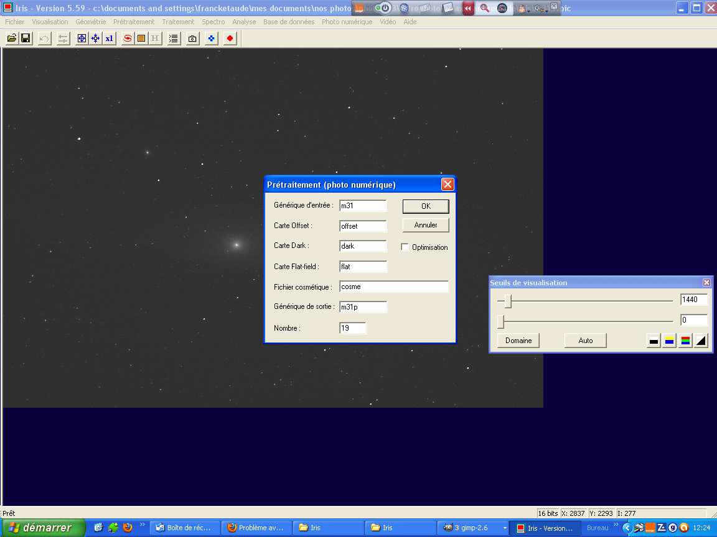Save the image with floppy disk icon
Image resolution: width=717 pixels, height=537 pixels.
[26, 39]
